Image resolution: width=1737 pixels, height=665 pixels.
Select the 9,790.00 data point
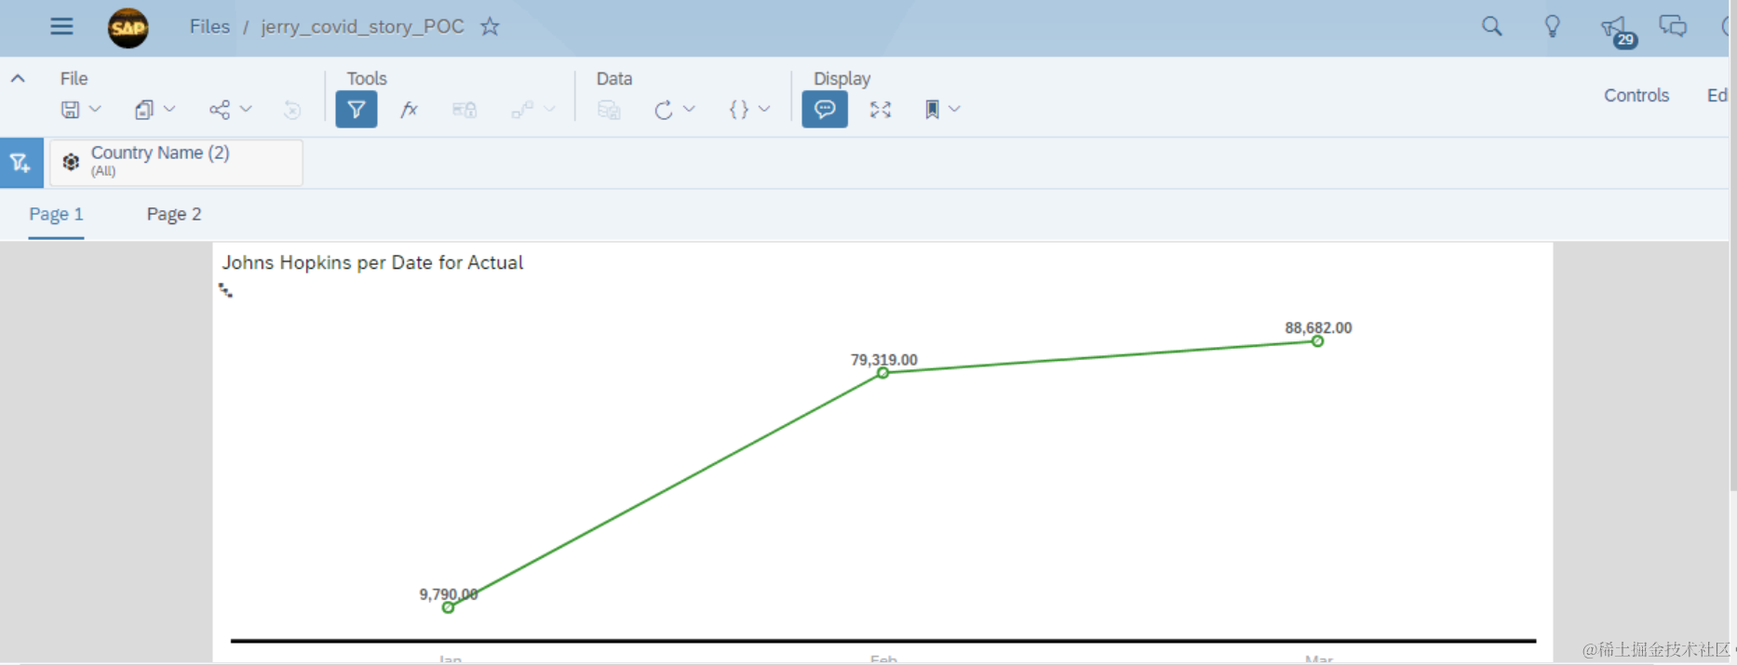pos(449,607)
